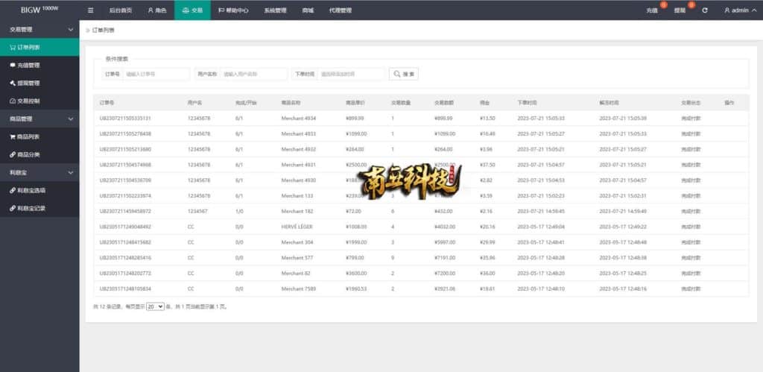The width and height of the screenshot is (763, 372).
Task: Click the Merchant 4934 cell
Action: tap(298, 119)
